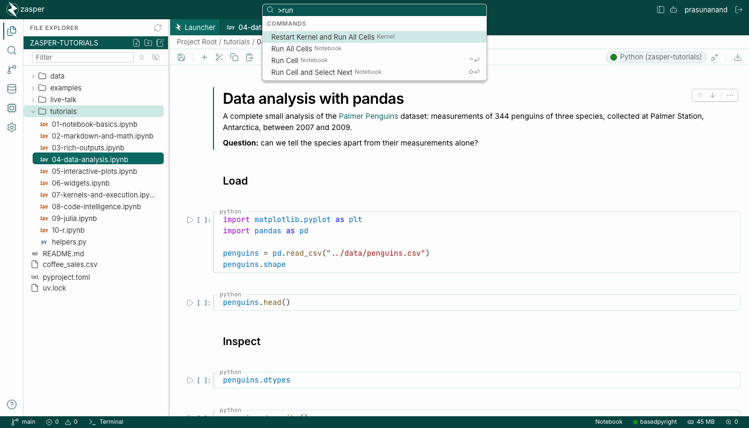The image size is (749, 428).
Task: Cut the cell with the scissors icon
Action: (x=219, y=57)
